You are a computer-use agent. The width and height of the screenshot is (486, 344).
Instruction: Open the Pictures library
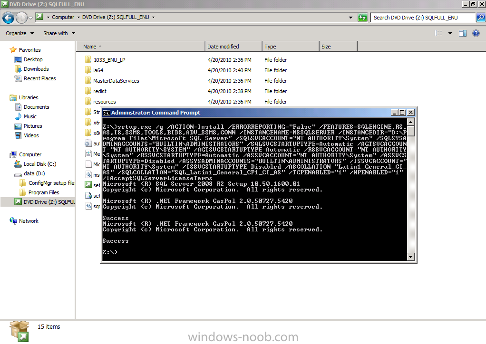tap(32, 126)
